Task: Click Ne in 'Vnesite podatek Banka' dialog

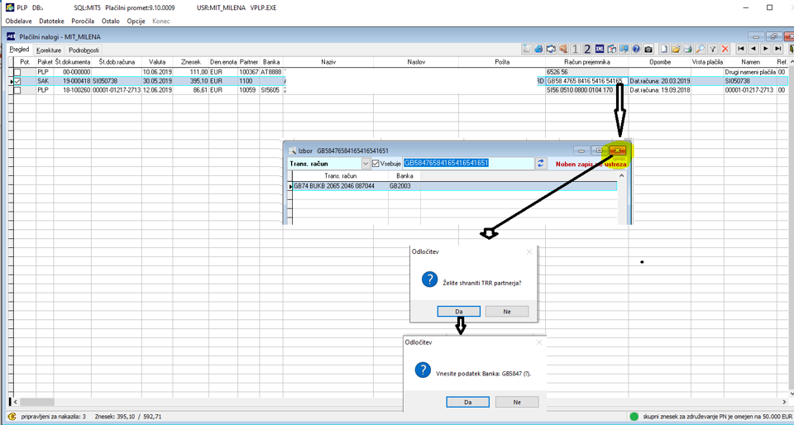Action: (x=517, y=402)
